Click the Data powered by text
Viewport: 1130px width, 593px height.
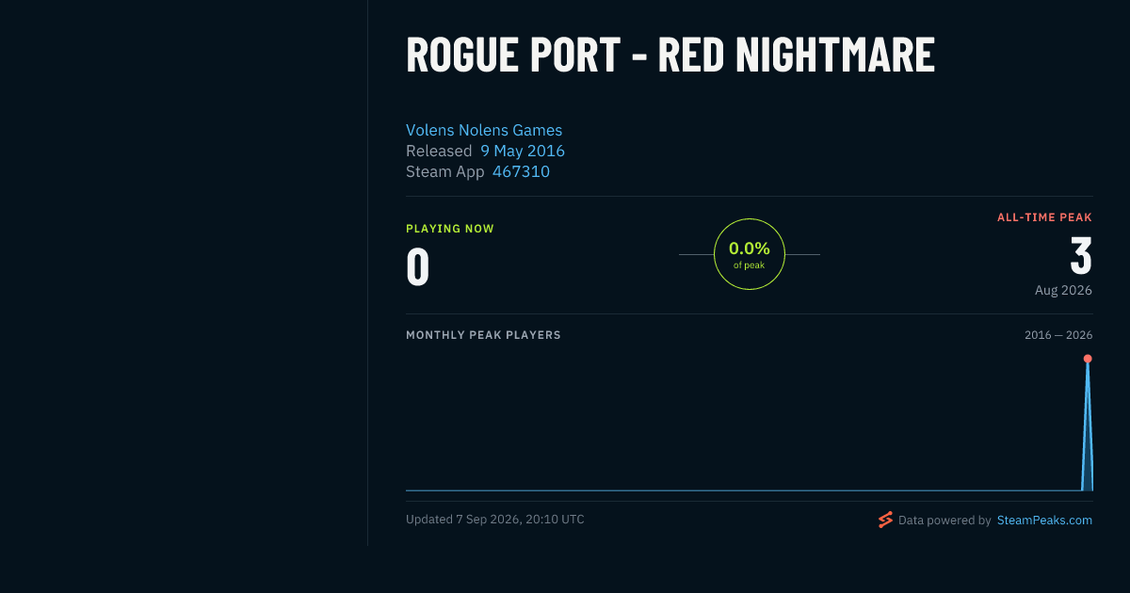tap(944, 520)
